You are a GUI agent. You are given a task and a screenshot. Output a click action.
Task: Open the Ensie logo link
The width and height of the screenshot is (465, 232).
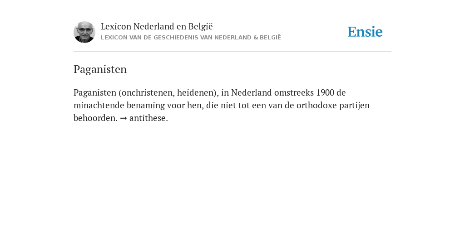click(x=365, y=32)
